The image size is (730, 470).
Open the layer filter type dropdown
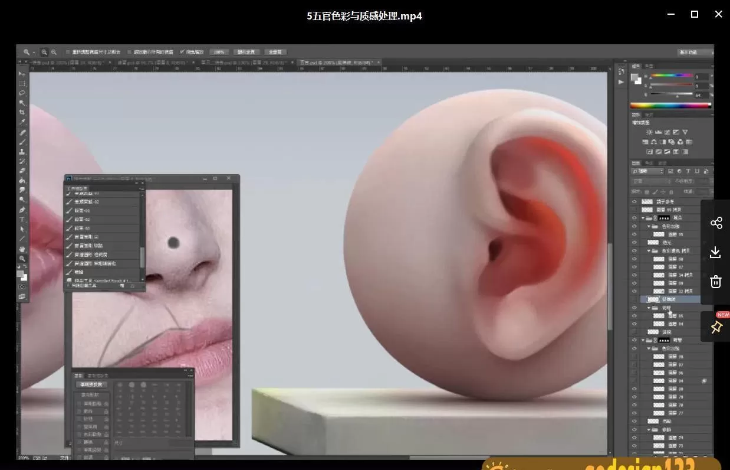[x=647, y=171]
